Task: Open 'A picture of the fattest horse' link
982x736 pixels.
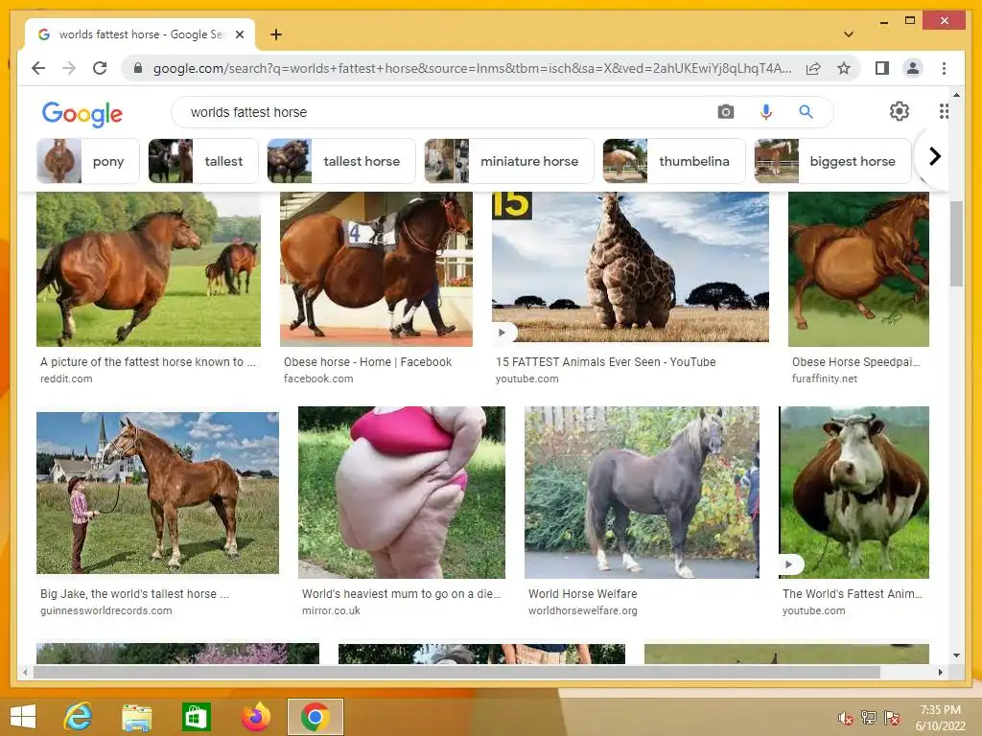Action: coord(148,361)
